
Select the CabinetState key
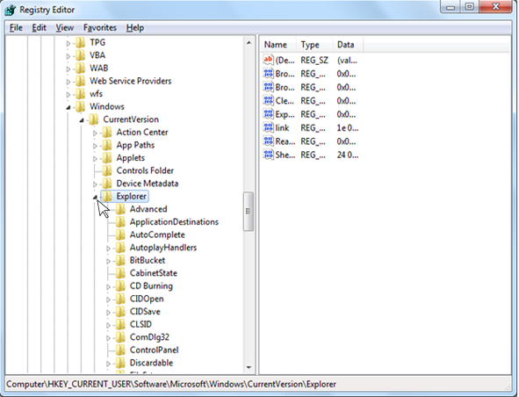(154, 273)
